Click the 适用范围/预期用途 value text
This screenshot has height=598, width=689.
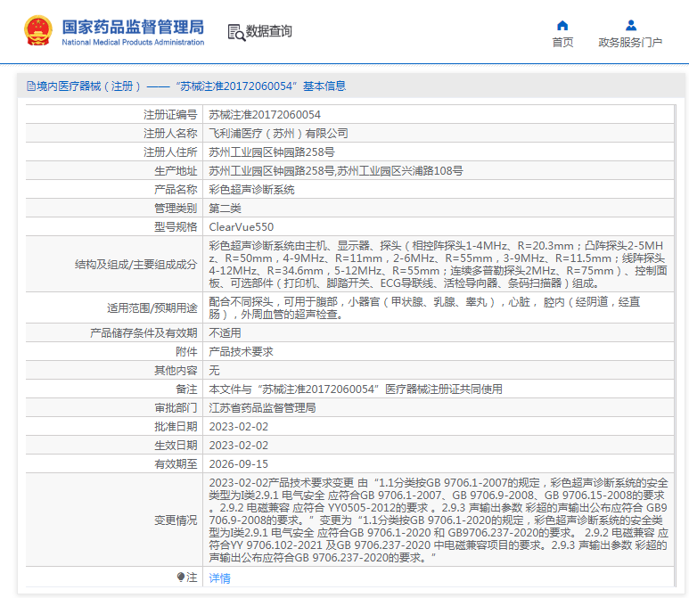point(425,307)
